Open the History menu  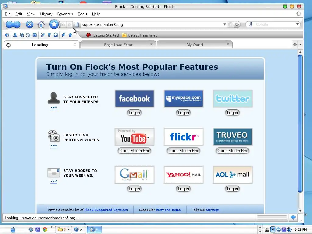(x=46, y=14)
